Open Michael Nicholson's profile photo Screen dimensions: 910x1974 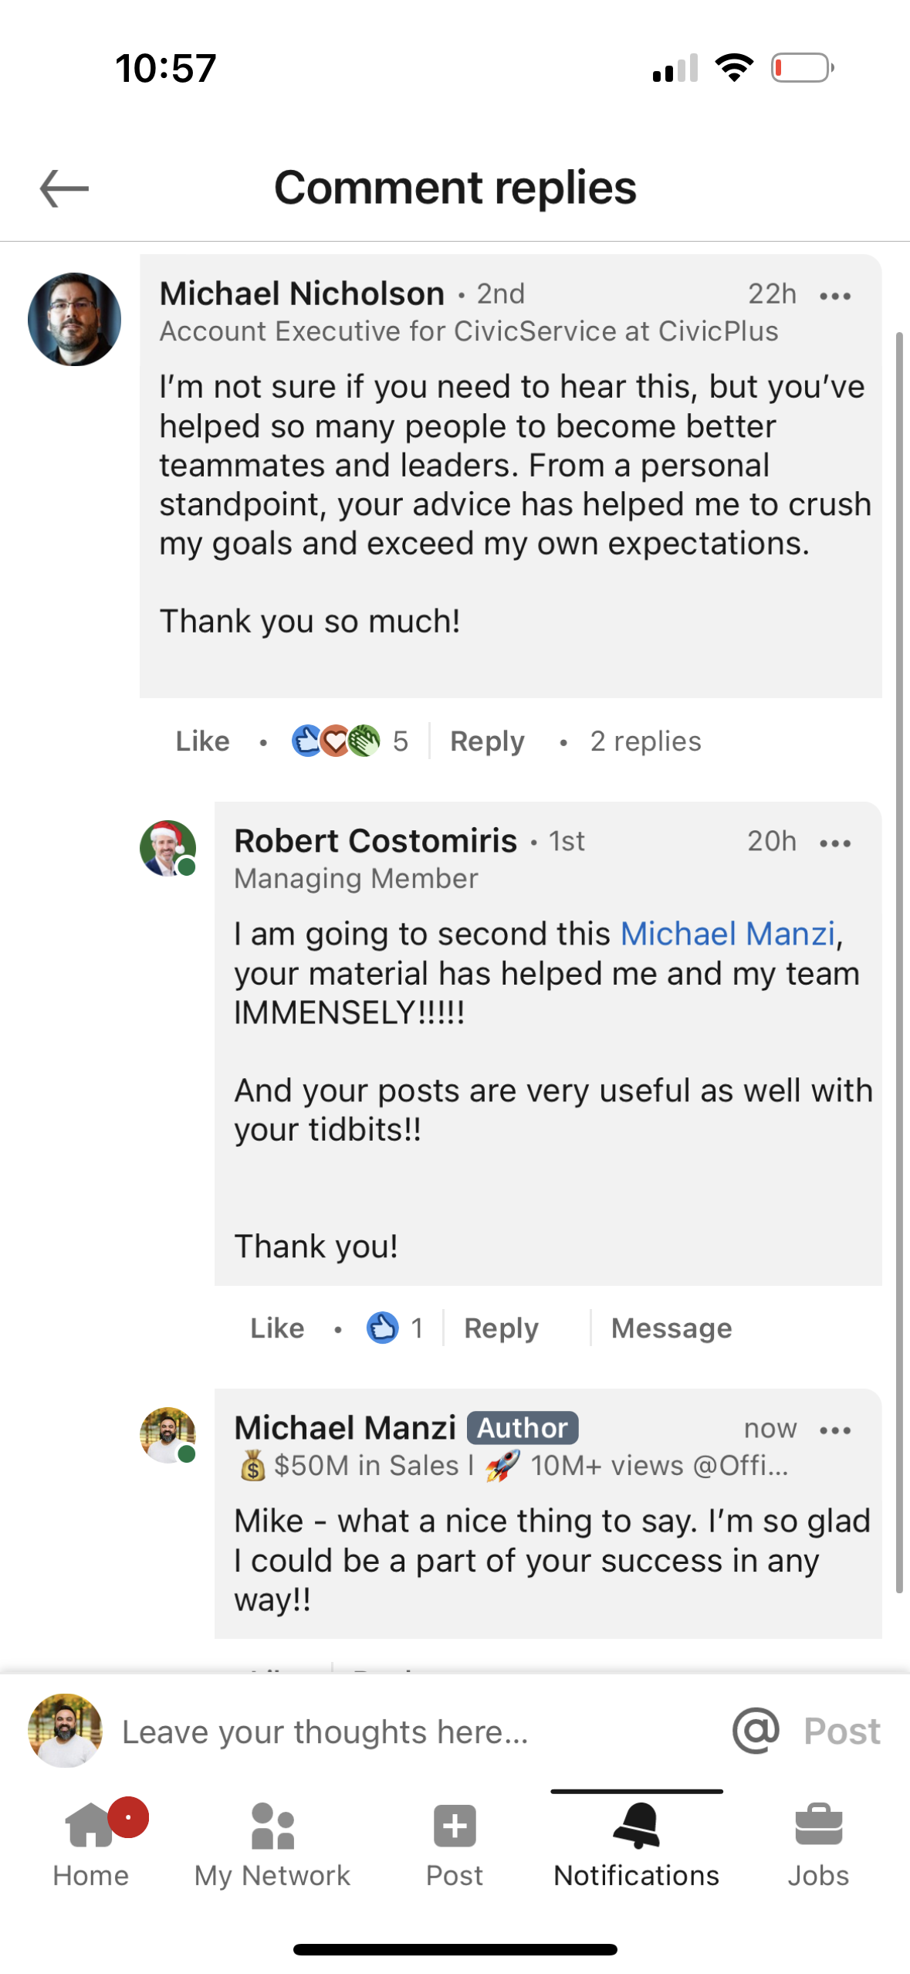[x=75, y=319]
